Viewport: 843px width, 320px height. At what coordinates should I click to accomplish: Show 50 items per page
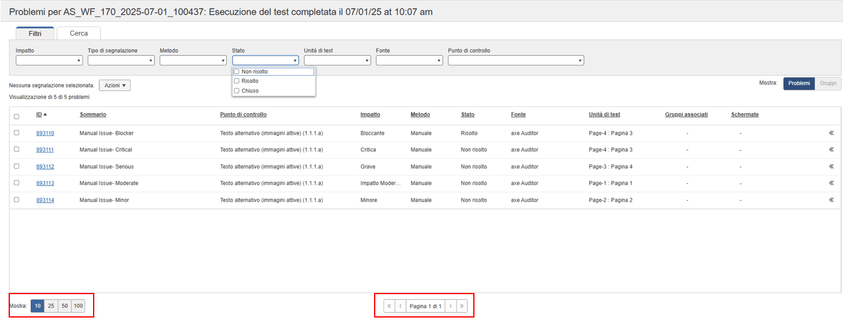point(65,306)
